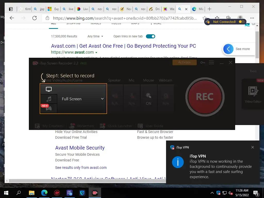Dismiss the iTop VPN notification
Viewport: 264px width, 198px height.
pos(253,147)
